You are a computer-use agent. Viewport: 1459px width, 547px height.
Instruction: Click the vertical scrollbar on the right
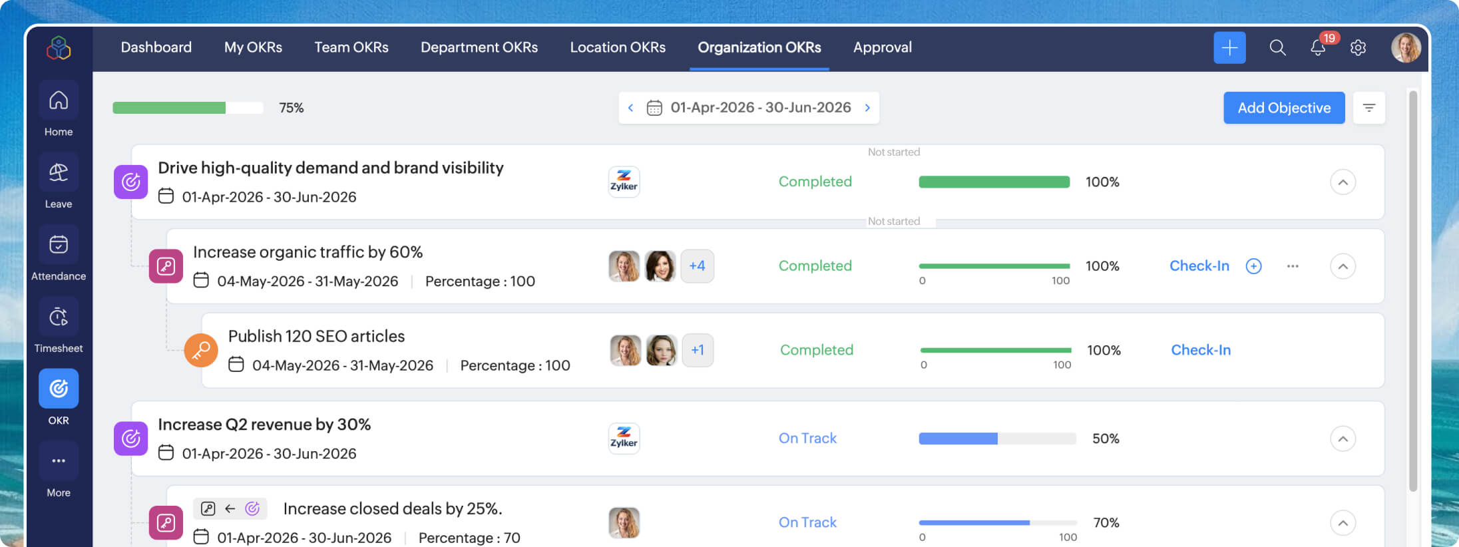(1413, 291)
